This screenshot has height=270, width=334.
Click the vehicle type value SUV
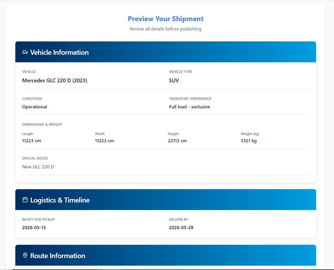click(x=174, y=81)
